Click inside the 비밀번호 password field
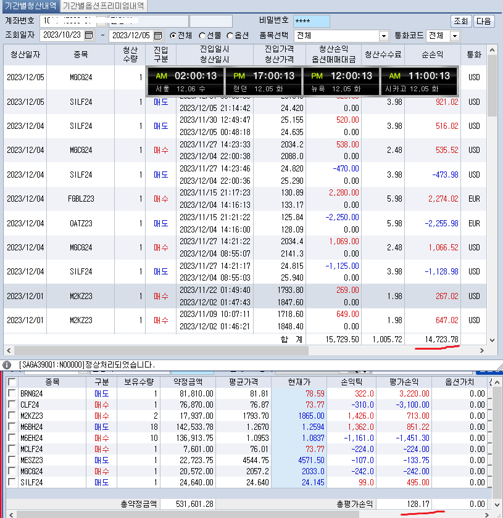 [315, 20]
